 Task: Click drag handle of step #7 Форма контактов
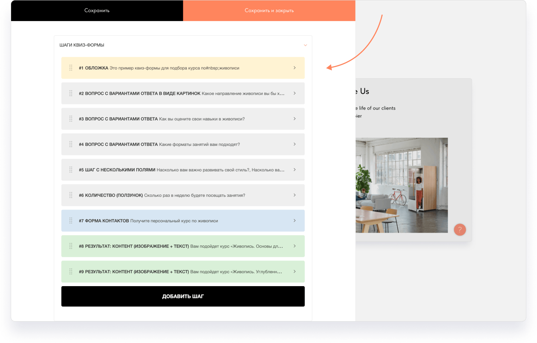pos(71,221)
